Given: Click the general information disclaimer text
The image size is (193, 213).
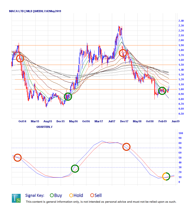Looking at the screenshot, I should click(x=101, y=202).
